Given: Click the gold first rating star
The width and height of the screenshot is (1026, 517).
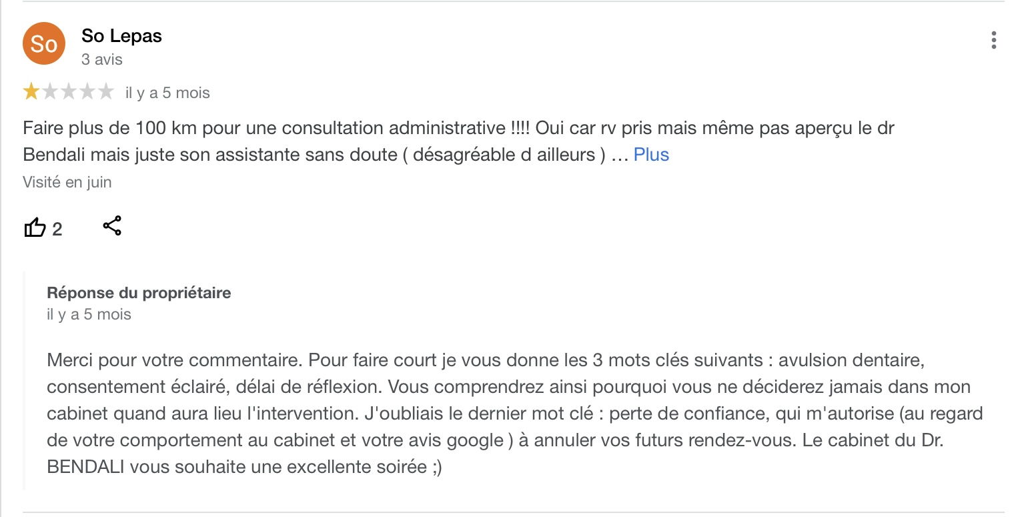Looking at the screenshot, I should click(31, 92).
